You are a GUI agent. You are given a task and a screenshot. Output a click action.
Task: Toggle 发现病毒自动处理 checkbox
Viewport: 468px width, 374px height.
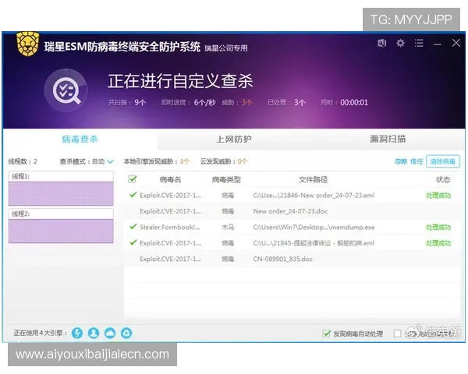click(327, 333)
